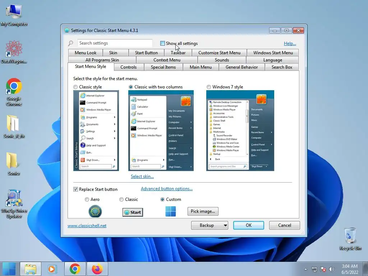The width and height of the screenshot is (368, 276).
Task: Choose Custom start button radio
Action: 162,199
